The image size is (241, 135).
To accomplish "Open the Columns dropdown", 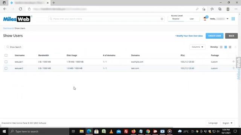I will [x=197, y=47].
